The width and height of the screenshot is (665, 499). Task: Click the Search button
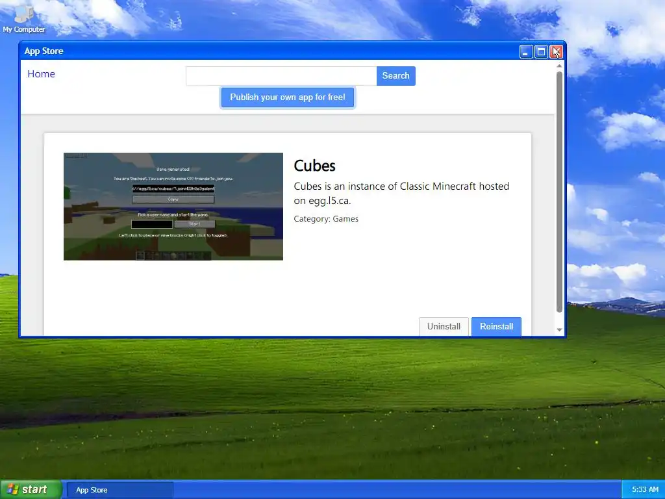395,76
